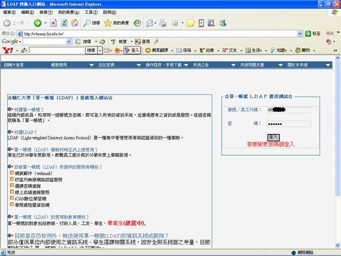Click the password input field
Screen dimensions: 341x256
tap(289, 124)
